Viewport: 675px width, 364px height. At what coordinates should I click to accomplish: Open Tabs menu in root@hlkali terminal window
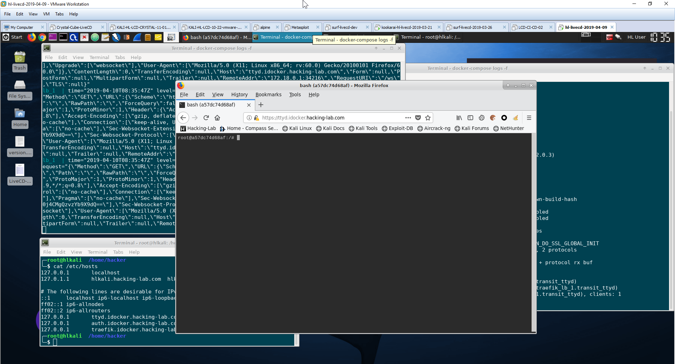click(118, 252)
